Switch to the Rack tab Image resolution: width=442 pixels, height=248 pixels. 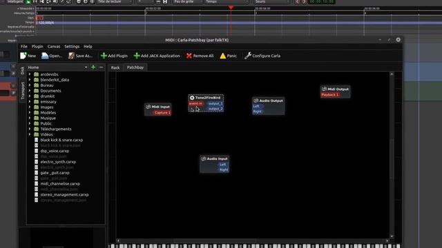115,68
